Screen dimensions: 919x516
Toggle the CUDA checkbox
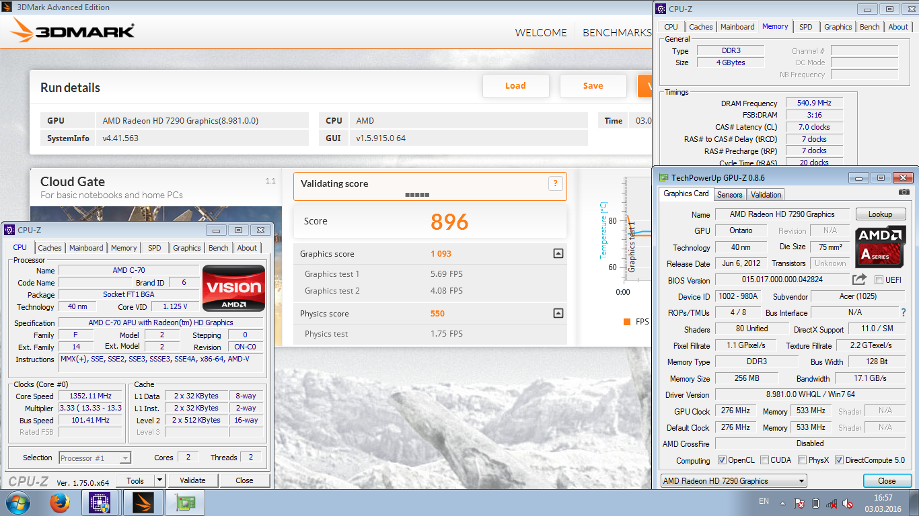[x=765, y=460]
